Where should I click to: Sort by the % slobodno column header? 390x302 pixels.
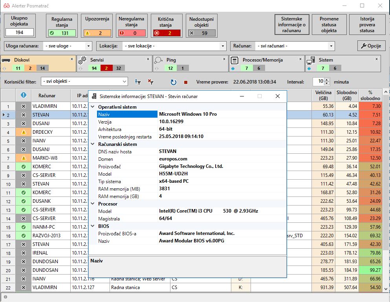(x=370, y=95)
